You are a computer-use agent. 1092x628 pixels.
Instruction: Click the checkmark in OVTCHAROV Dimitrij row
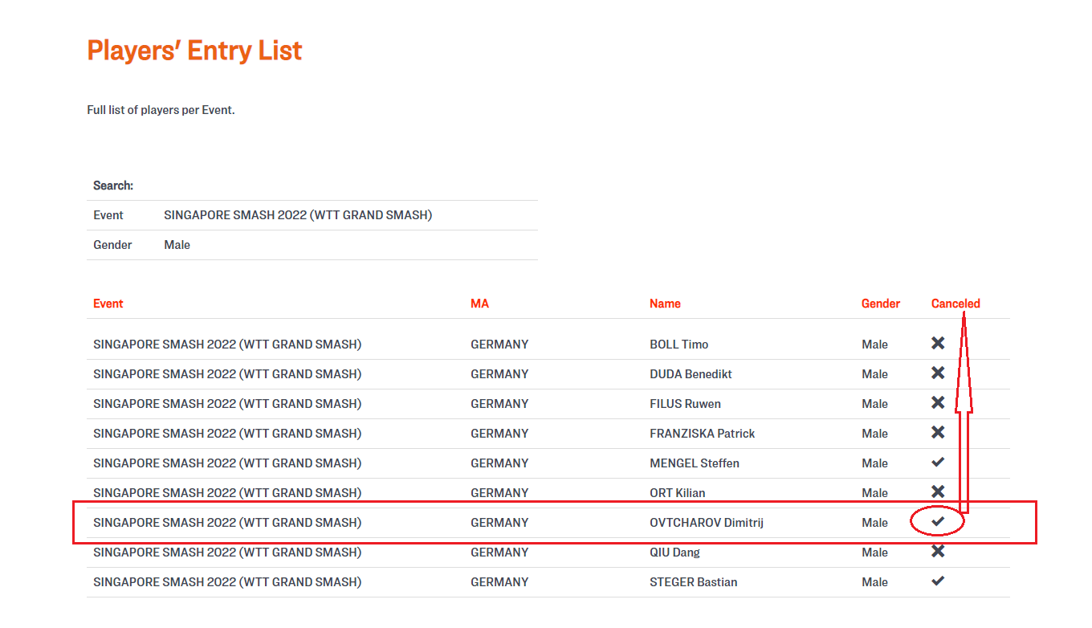(938, 522)
